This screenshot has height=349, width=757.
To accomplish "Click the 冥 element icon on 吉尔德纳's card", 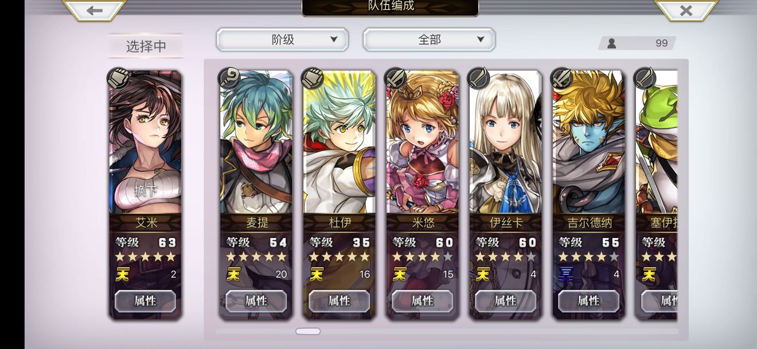I will point(565,275).
